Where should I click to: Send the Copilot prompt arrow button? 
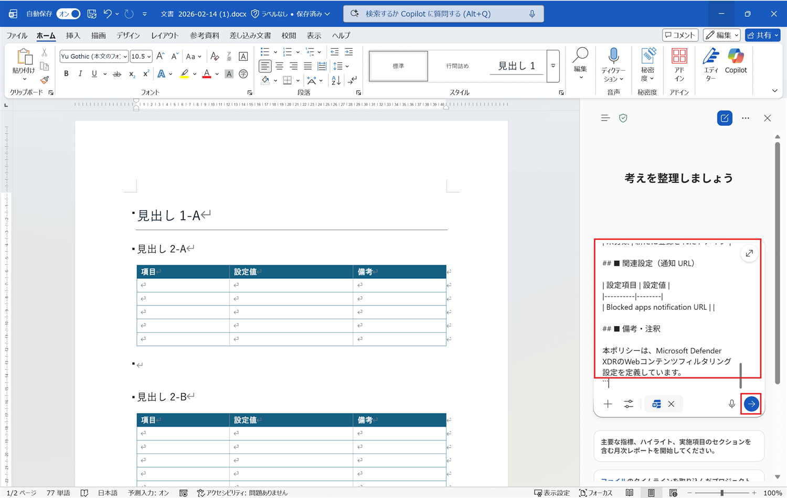click(751, 404)
